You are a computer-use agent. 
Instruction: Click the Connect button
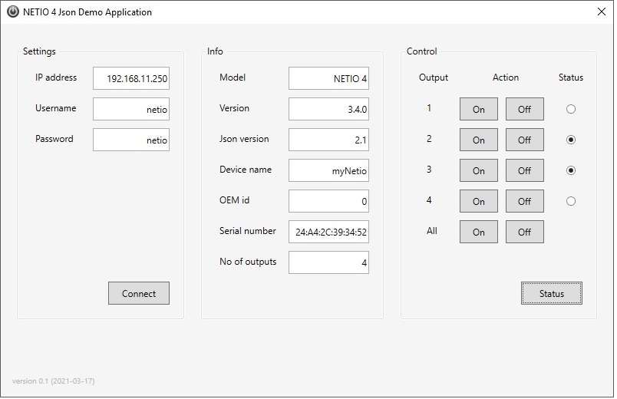click(139, 293)
